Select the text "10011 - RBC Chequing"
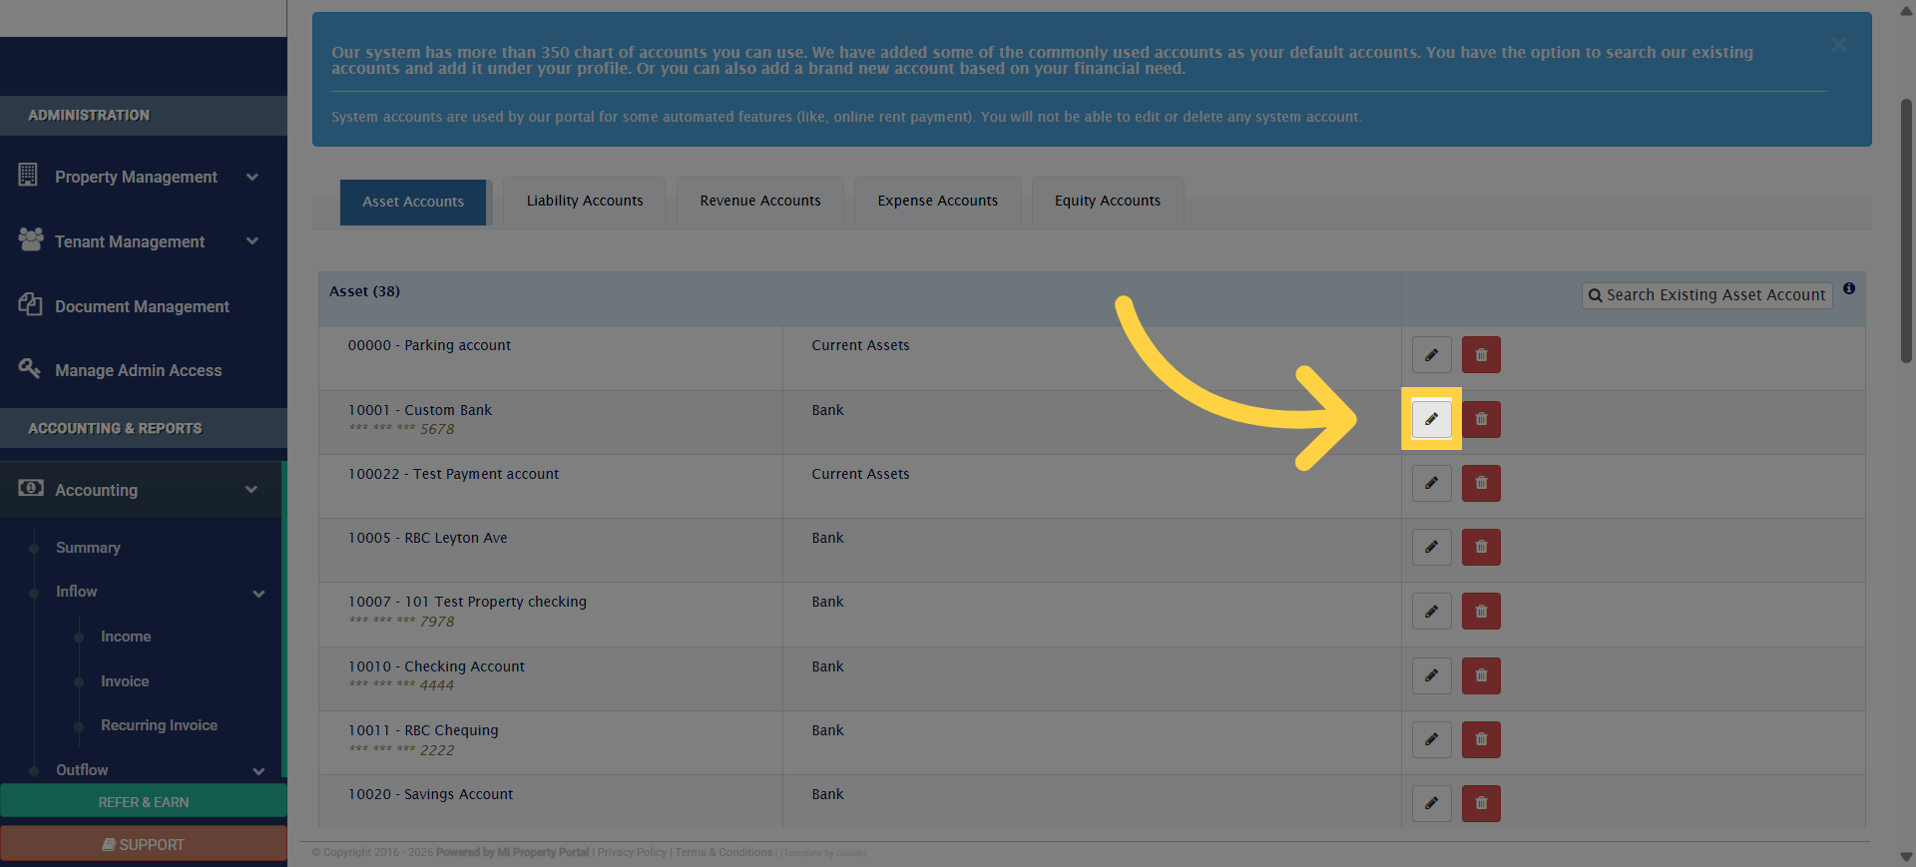The image size is (1916, 867). 423,730
